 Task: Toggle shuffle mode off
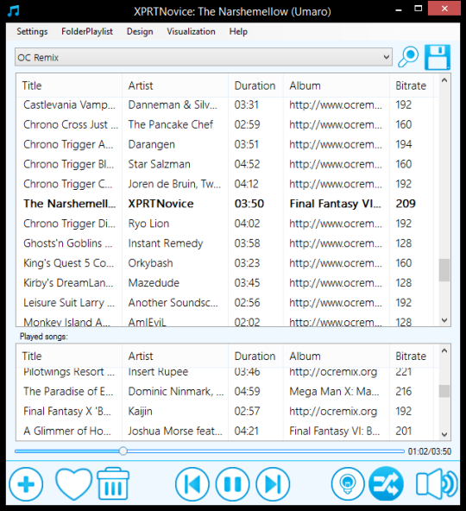pyautogui.click(x=386, y=484)
